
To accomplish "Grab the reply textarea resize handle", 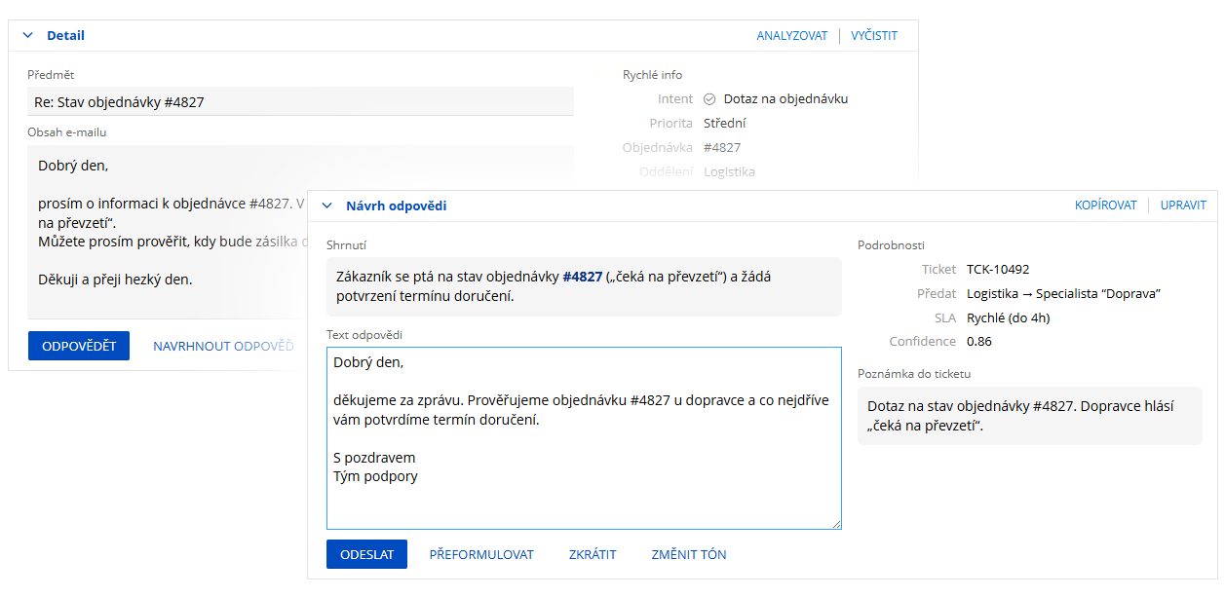I will pos(835,523).
